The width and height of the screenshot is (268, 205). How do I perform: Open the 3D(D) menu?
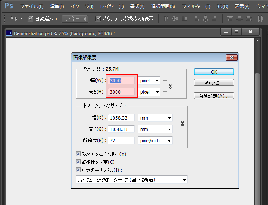coord(222,6)
